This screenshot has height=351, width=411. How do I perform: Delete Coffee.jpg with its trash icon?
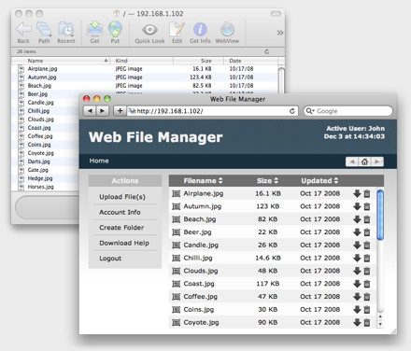tap(367, 297)
